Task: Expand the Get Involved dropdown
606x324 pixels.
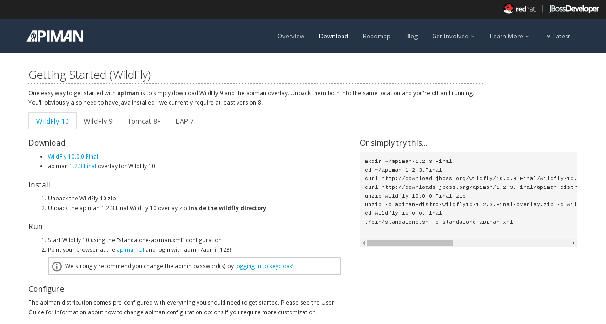Action: 453,36
